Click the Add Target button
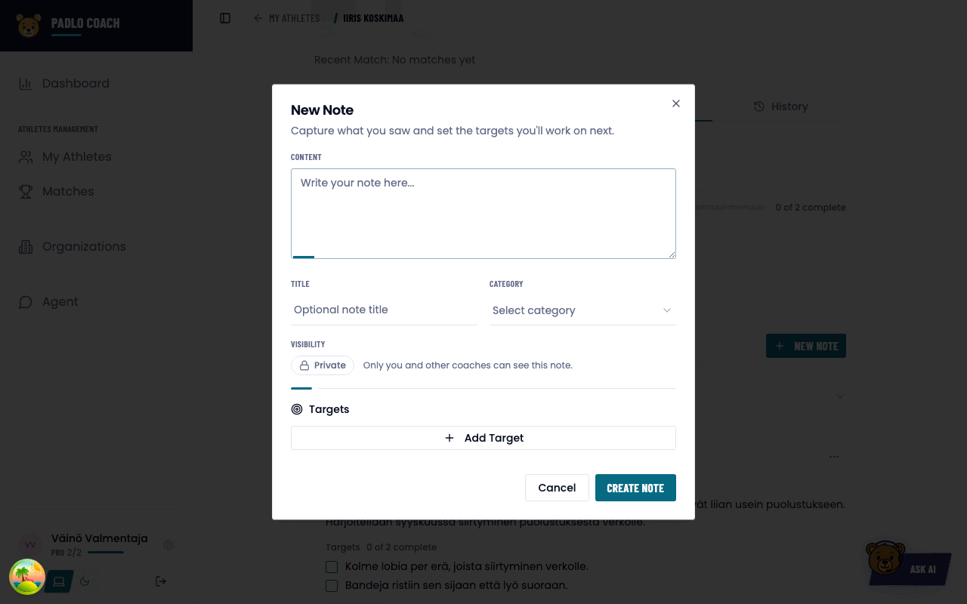The image size is (967, 604). pos(483,438)
